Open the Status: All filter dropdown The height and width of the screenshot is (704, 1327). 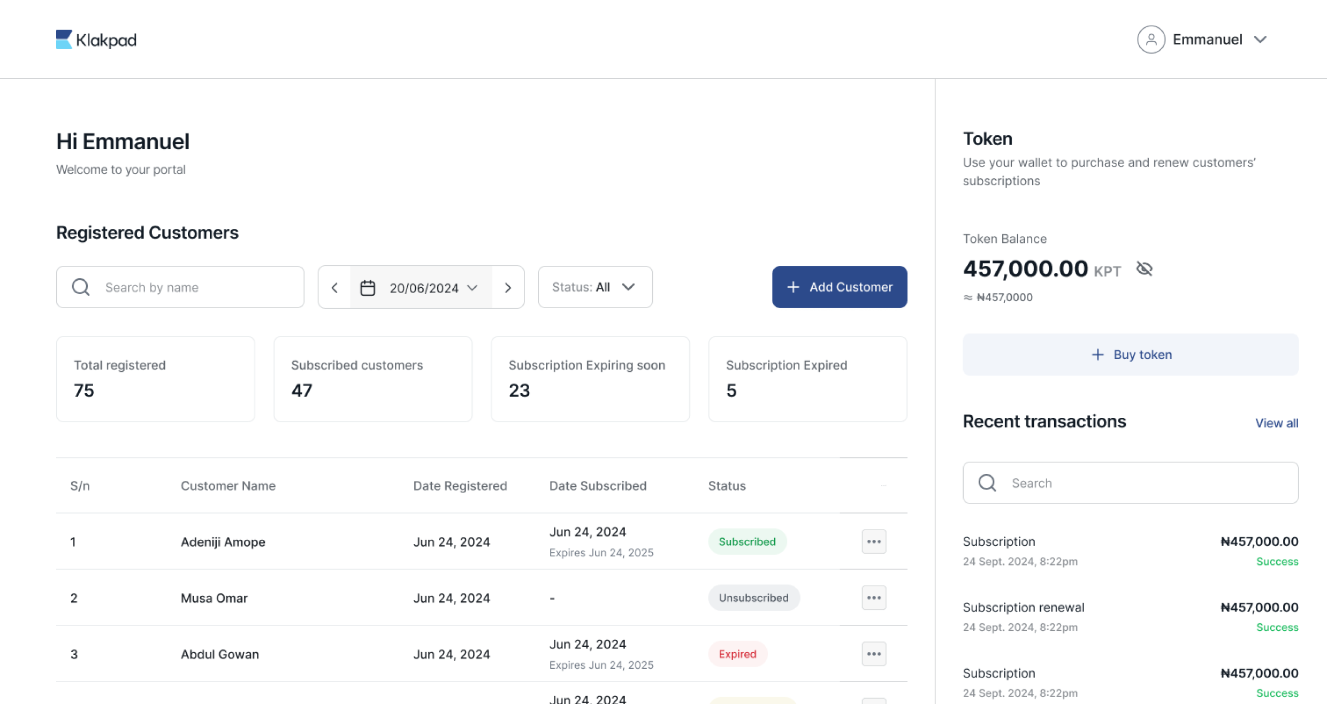595,287
